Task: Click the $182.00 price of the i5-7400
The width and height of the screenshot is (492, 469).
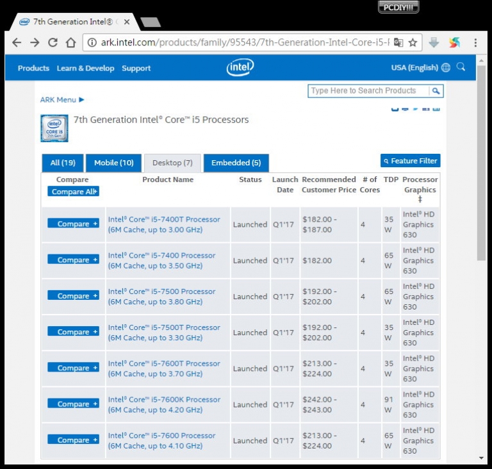Action: tap(317, 261)
